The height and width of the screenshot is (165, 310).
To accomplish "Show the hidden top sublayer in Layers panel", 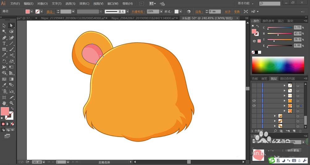I will [254, 86].
